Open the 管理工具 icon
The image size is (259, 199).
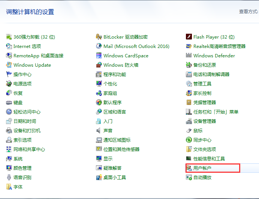[189, 84]
